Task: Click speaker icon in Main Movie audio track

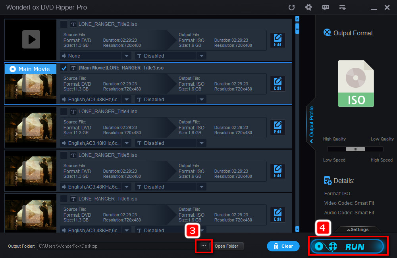Action: [x=64, y=100]
